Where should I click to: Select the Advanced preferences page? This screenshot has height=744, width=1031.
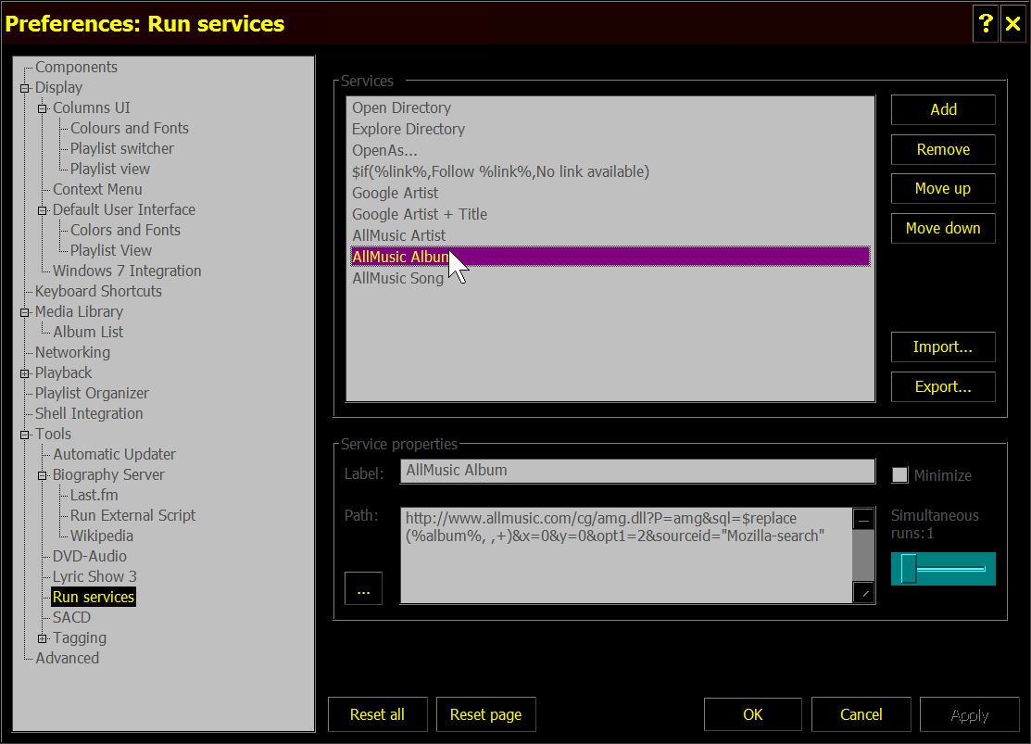coord(67,659)
